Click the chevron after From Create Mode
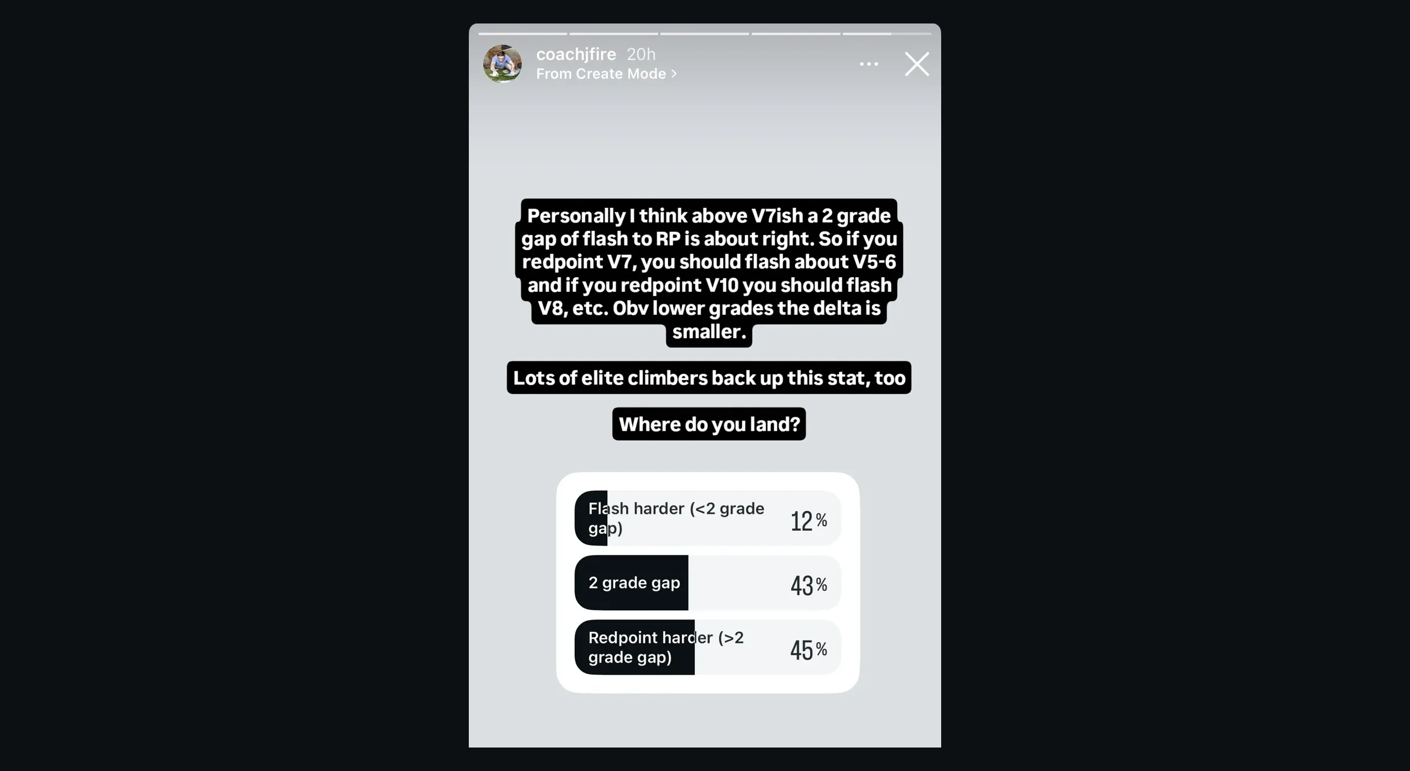 point(674,74)
